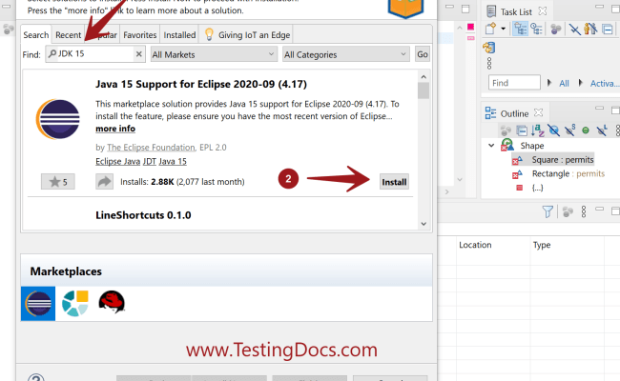Toggle Hide Local Types in Outline
Screen dimensions: 620x381
602,130
